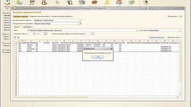Select the Родитель header cell
Viewport: 191px width, 107px height.
click(x=56, y=43)
